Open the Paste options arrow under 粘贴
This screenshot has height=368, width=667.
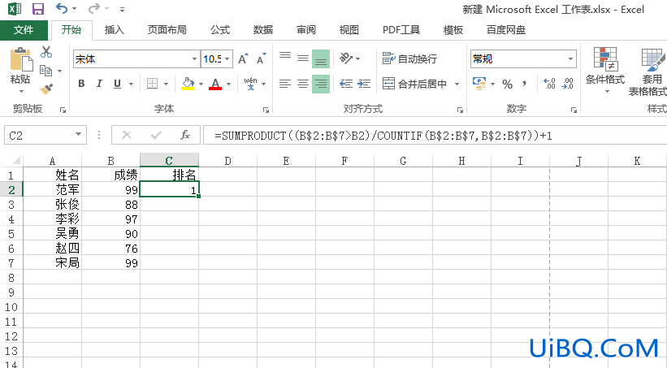21,92
